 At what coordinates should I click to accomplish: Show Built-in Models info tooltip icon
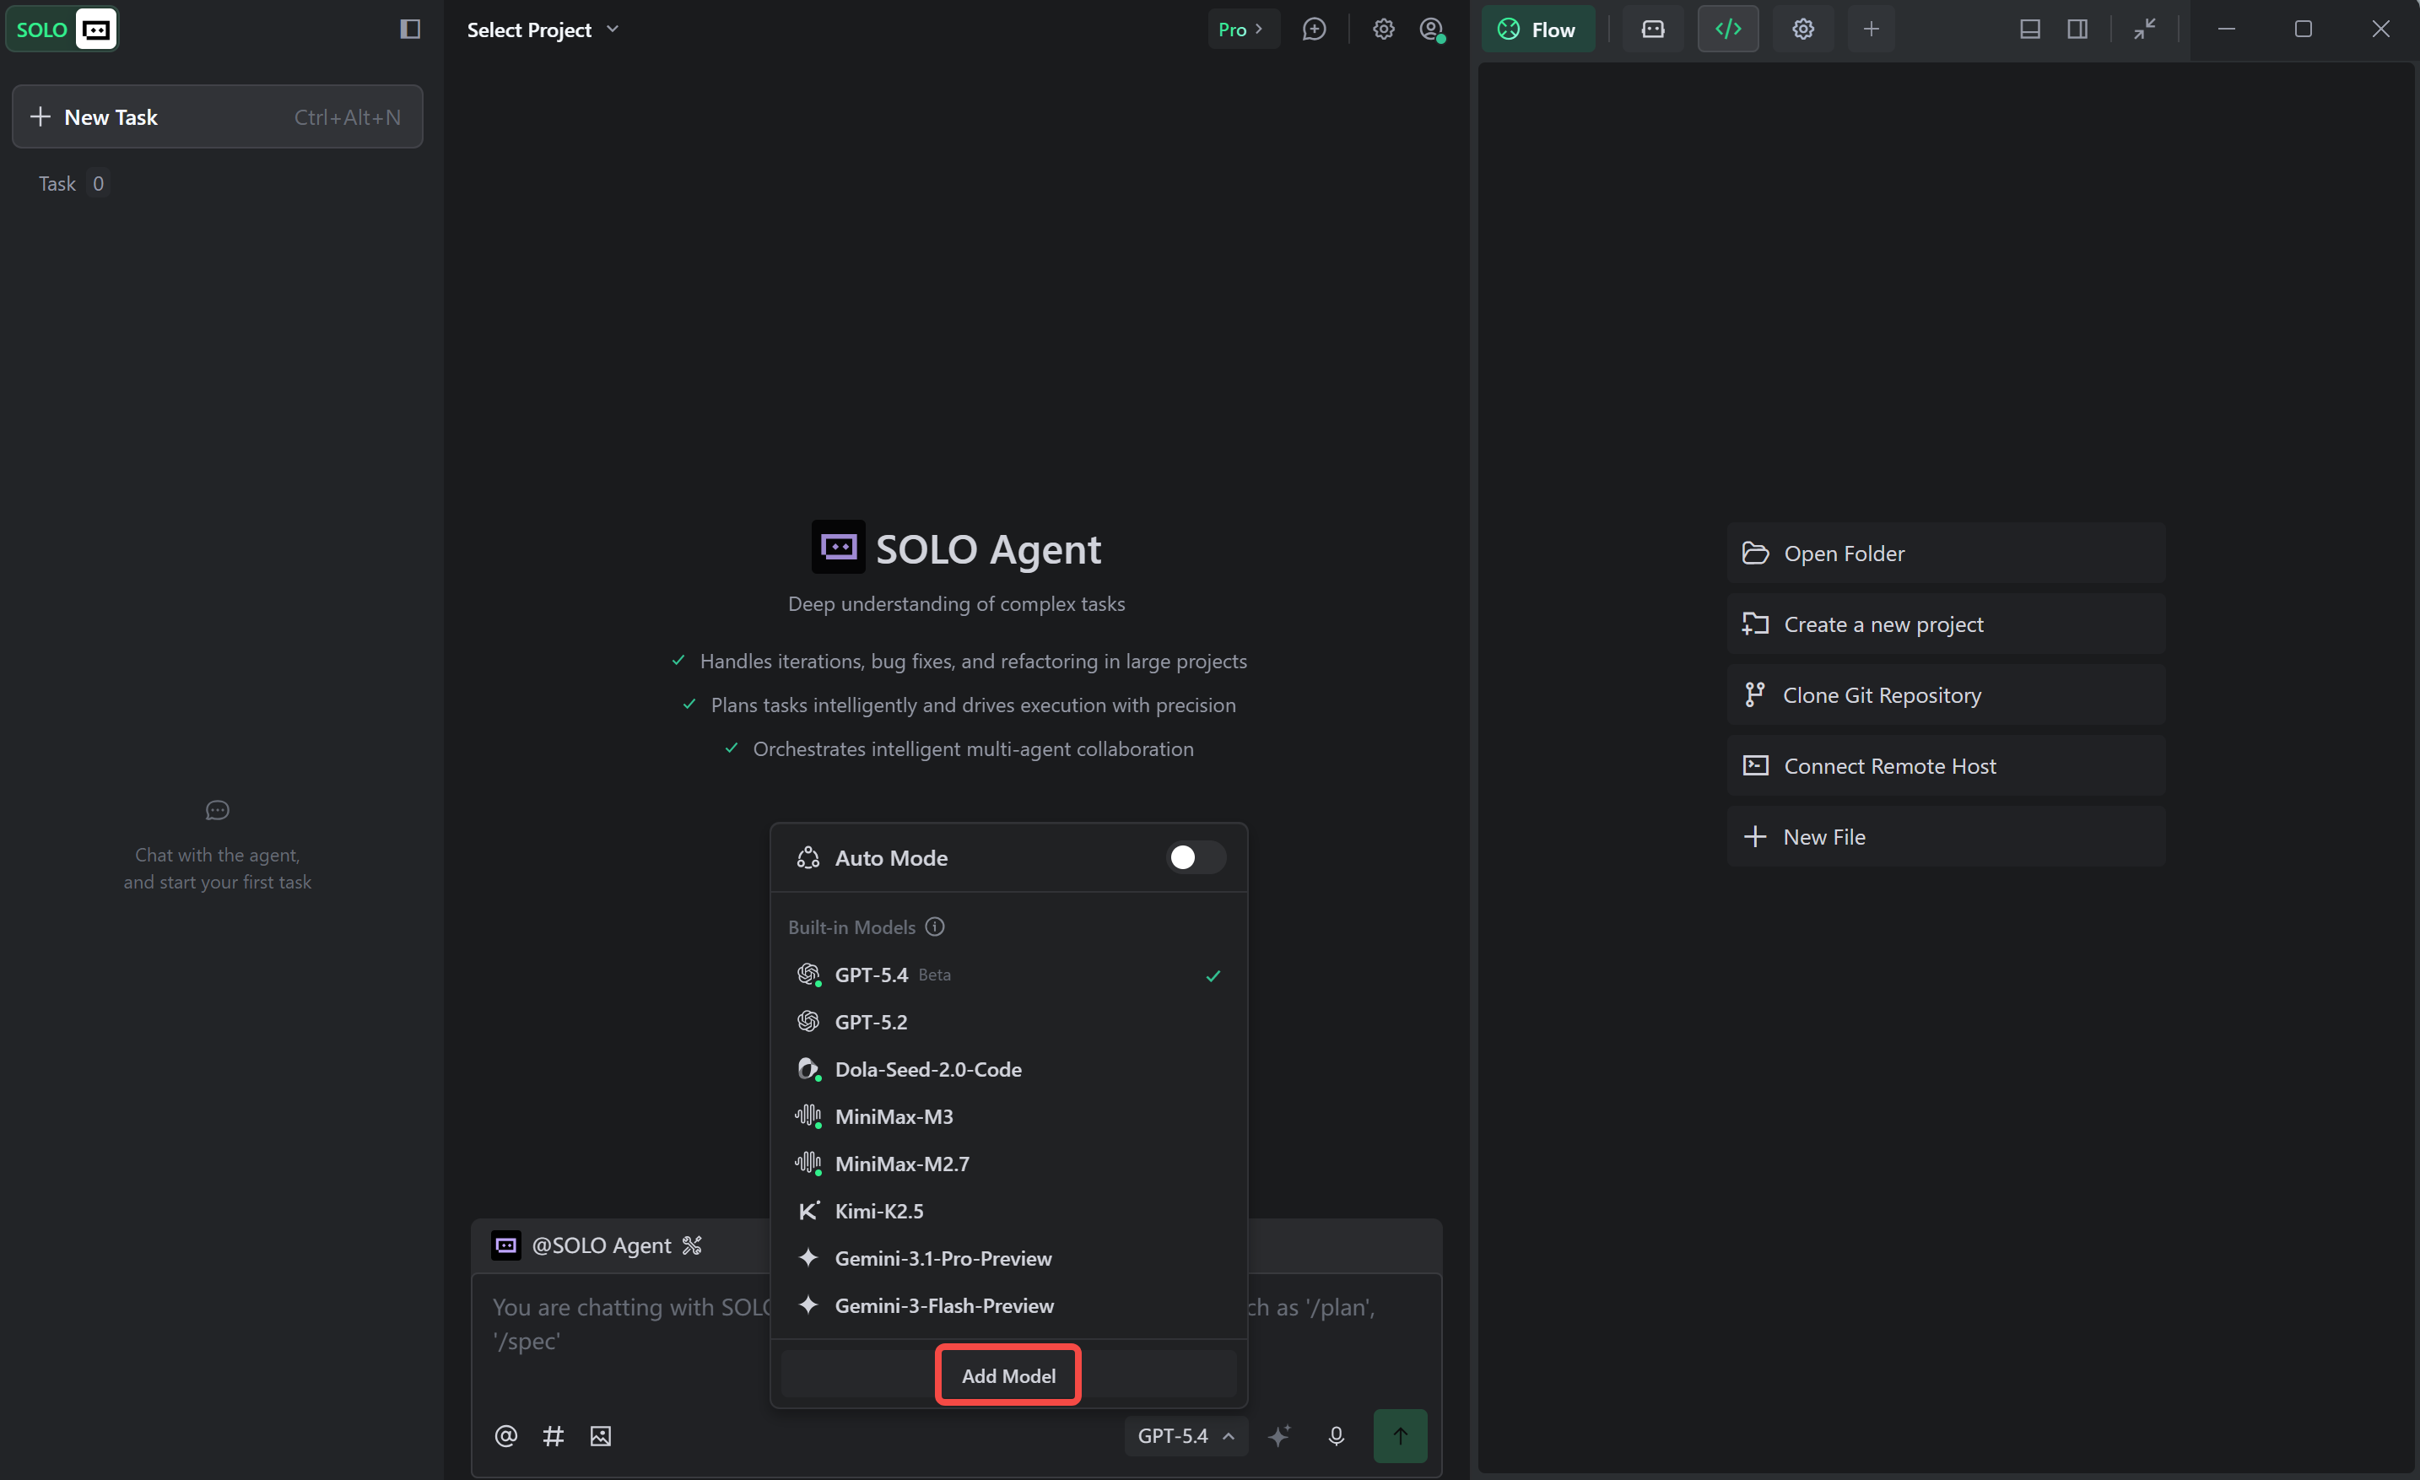(x=935, y=926)
